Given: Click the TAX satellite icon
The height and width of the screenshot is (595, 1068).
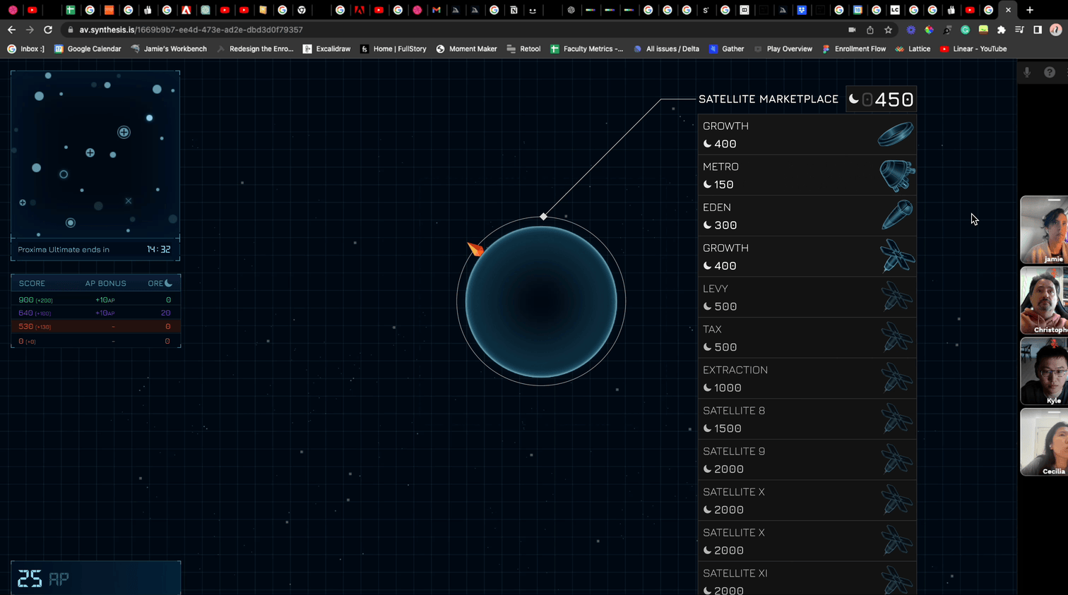Looking at the screenshot, I should (x=897, y=337).
